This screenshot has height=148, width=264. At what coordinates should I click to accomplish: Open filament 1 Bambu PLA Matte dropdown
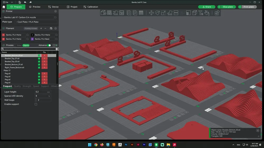click(16, 35)
